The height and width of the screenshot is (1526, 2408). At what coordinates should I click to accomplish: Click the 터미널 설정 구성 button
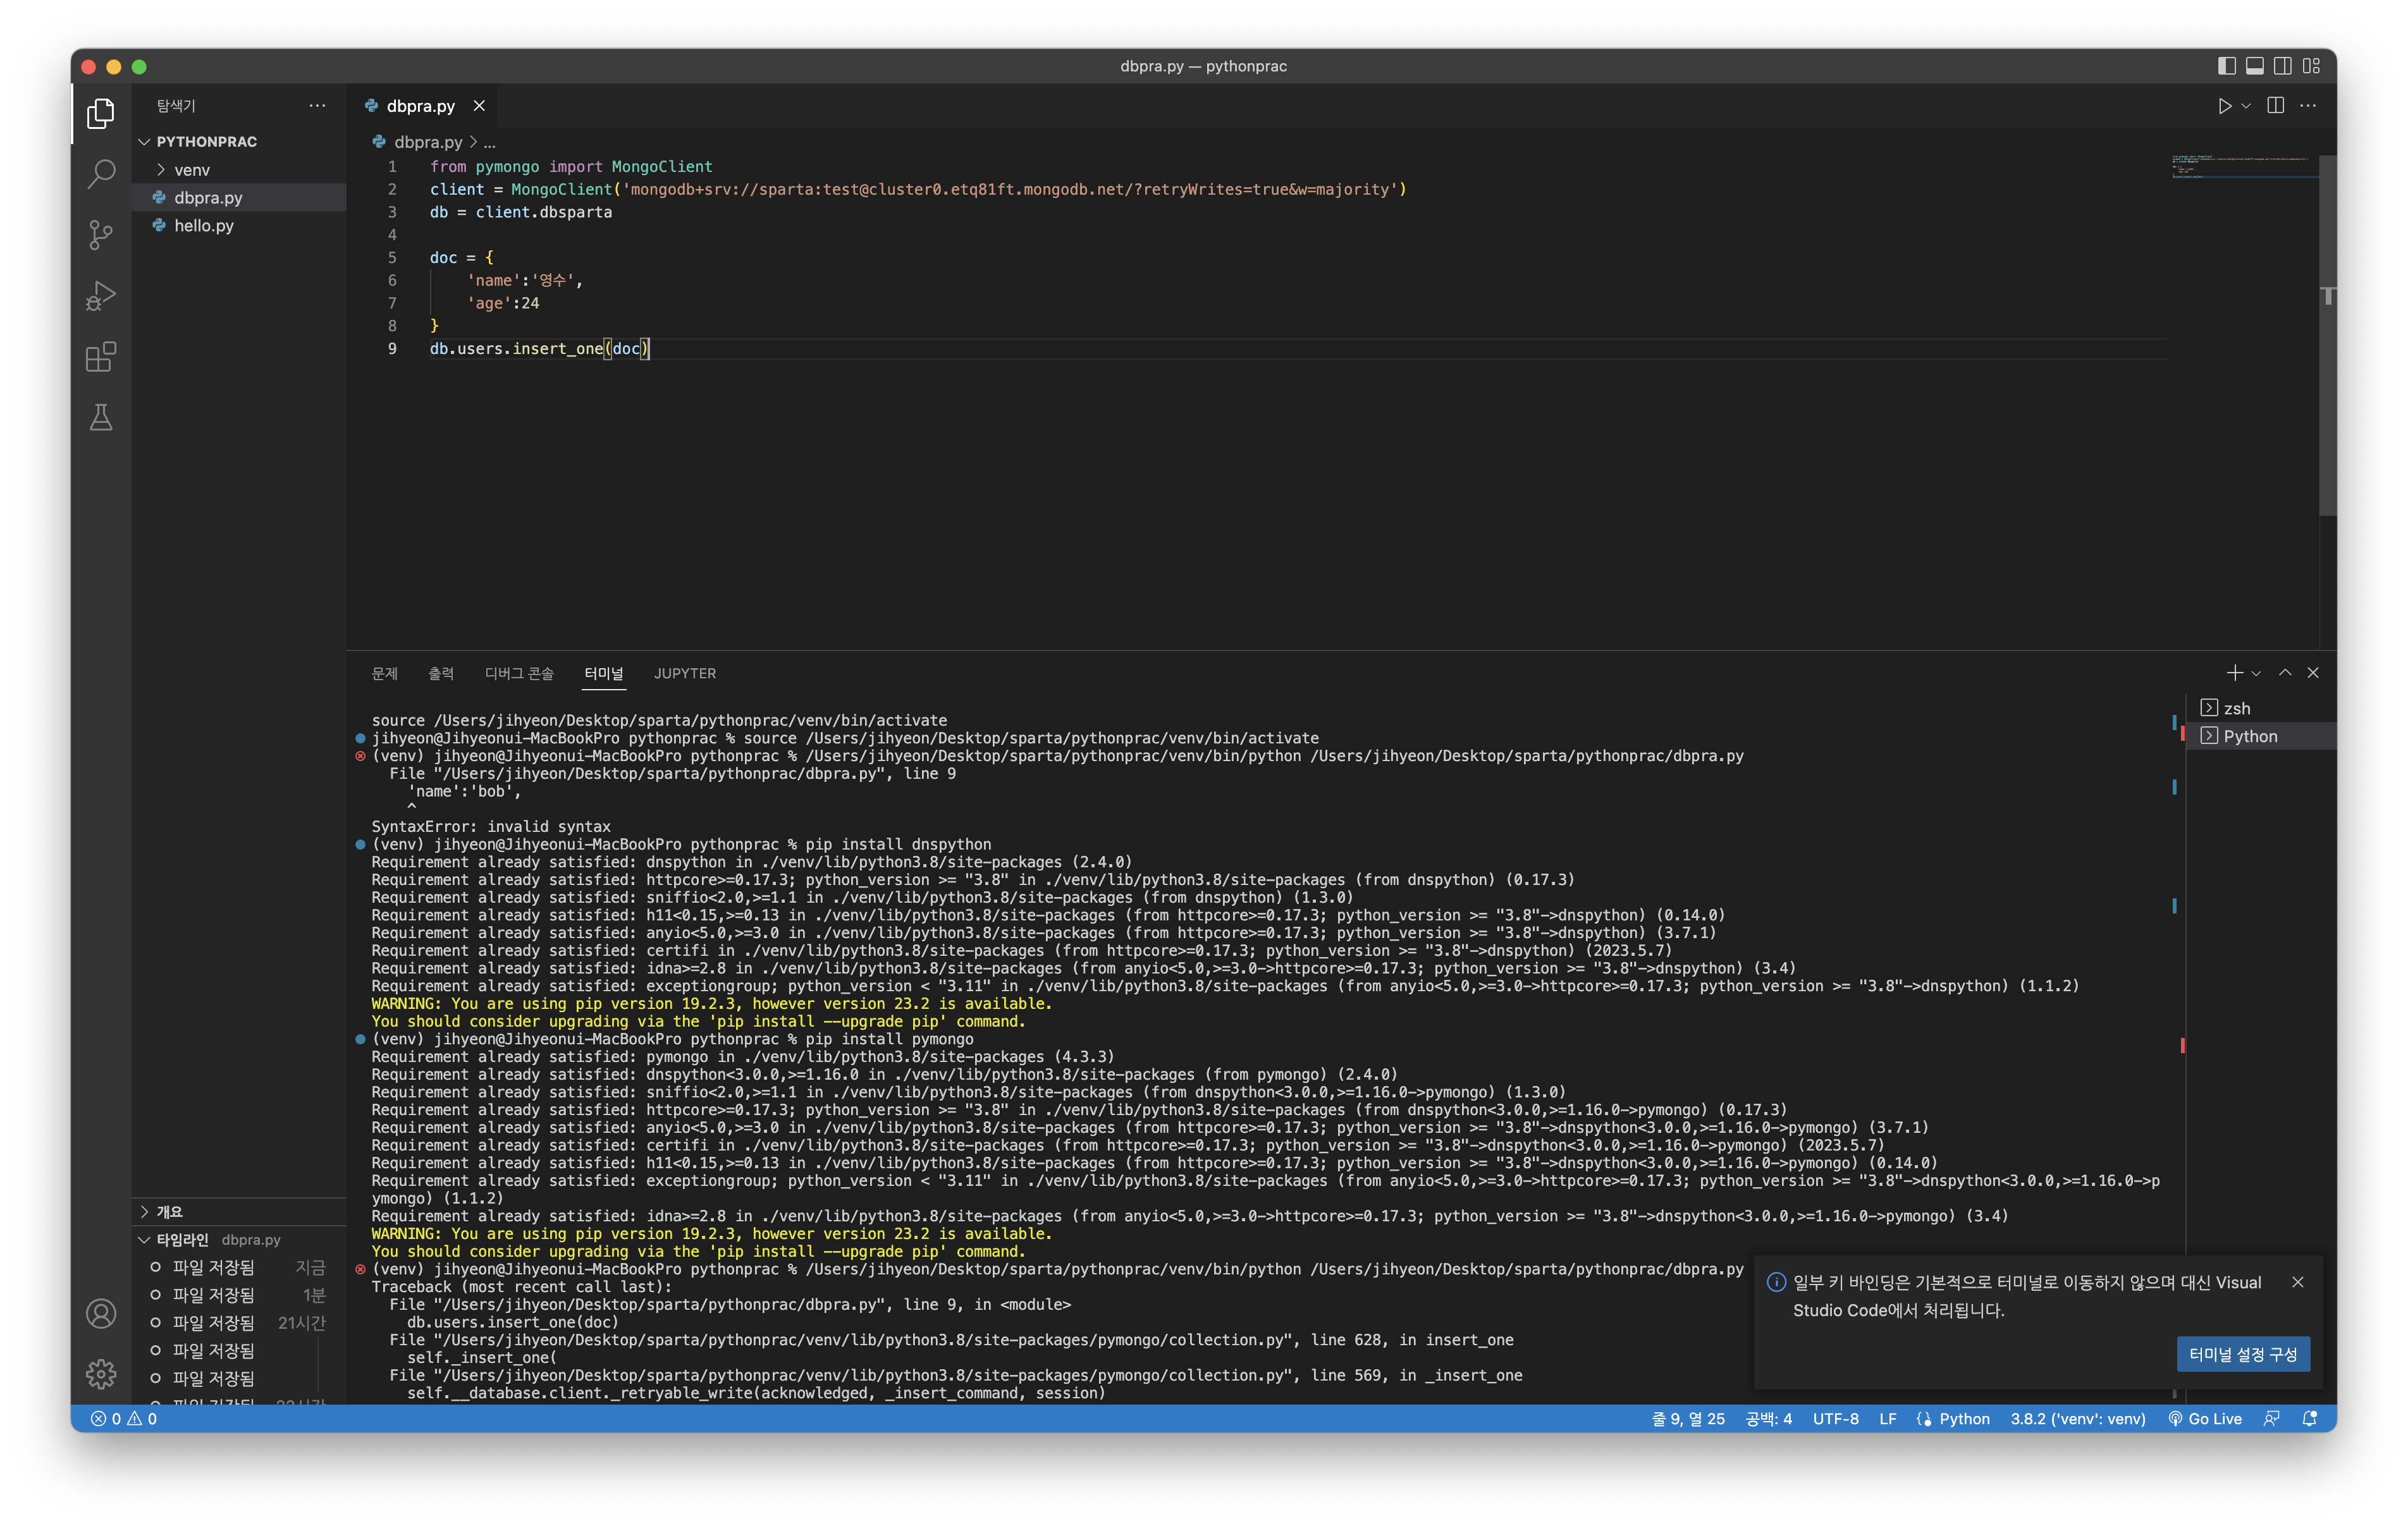point(2243,1355)
